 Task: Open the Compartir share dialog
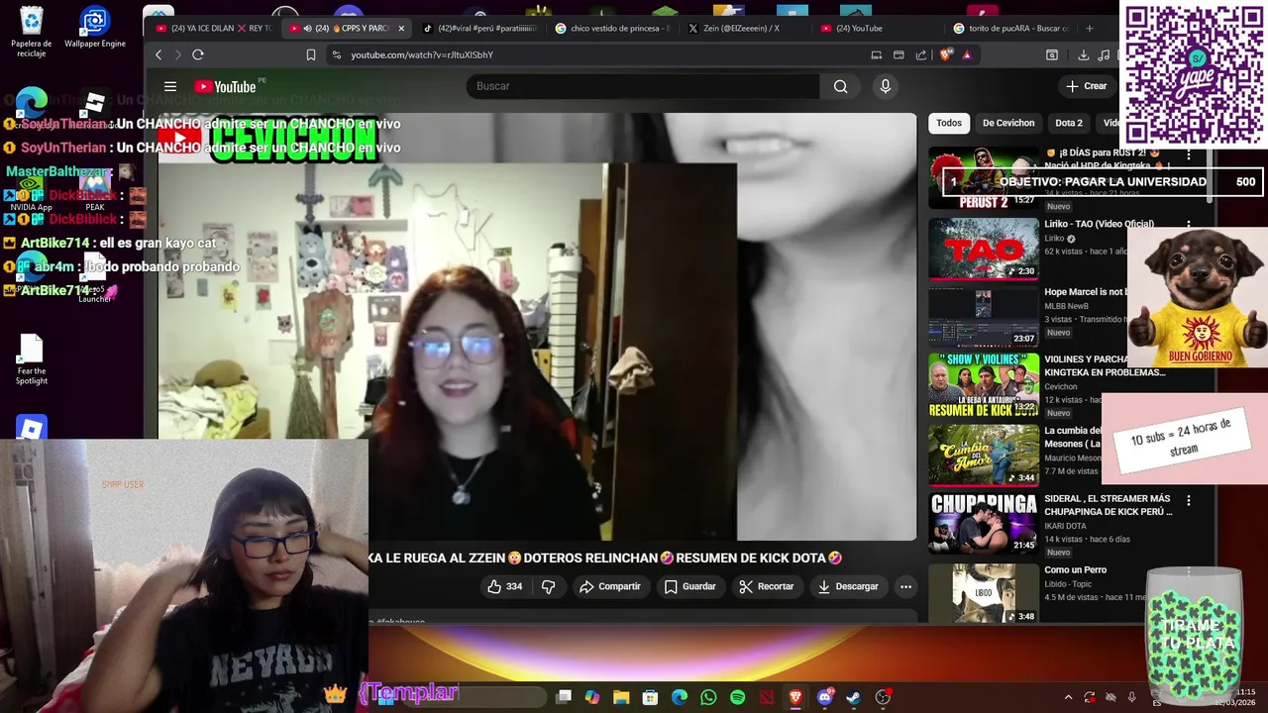click(610, 586)
